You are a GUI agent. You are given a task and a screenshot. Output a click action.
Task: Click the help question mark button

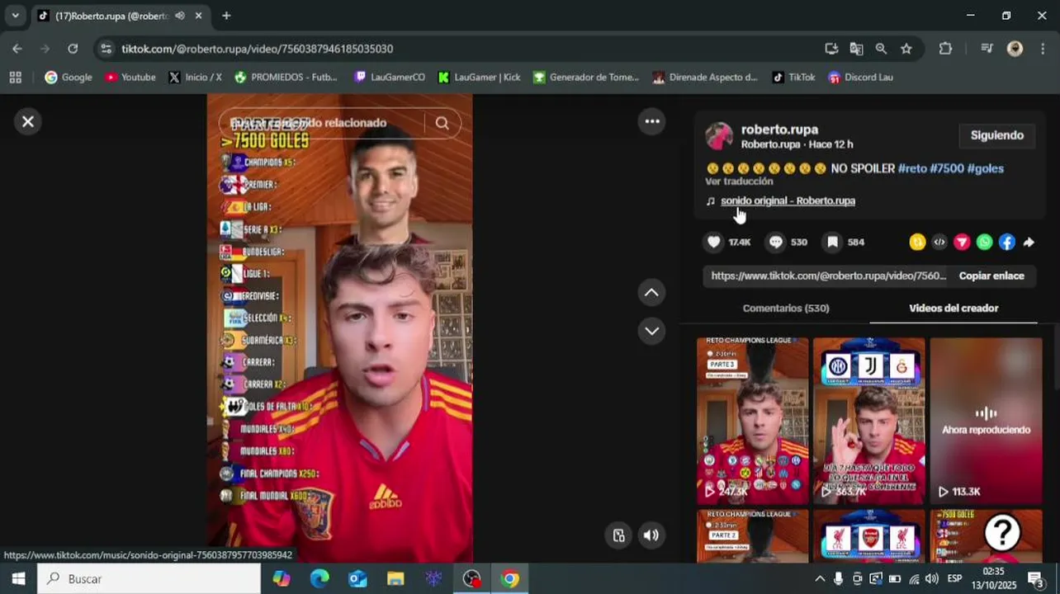[1002, 534]
